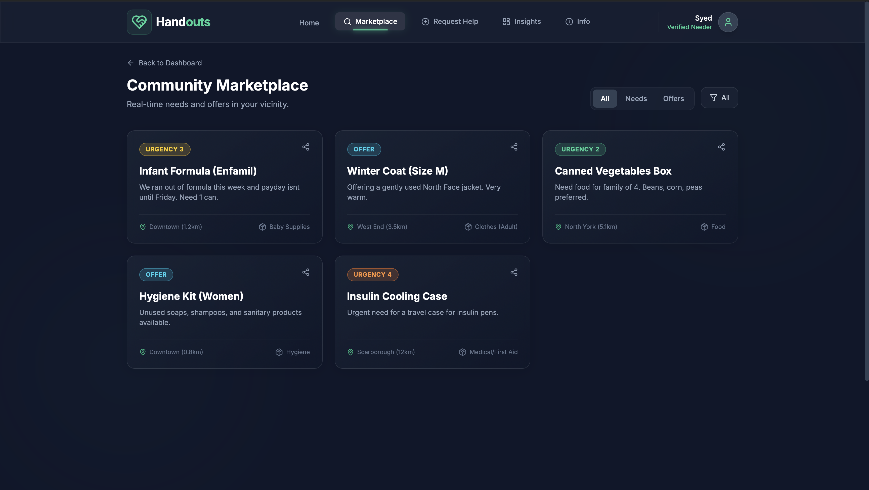Click the Urgency 3 badge on Infant Formula
This screenshot has height=490, width=869.
[x=165, y=149]
